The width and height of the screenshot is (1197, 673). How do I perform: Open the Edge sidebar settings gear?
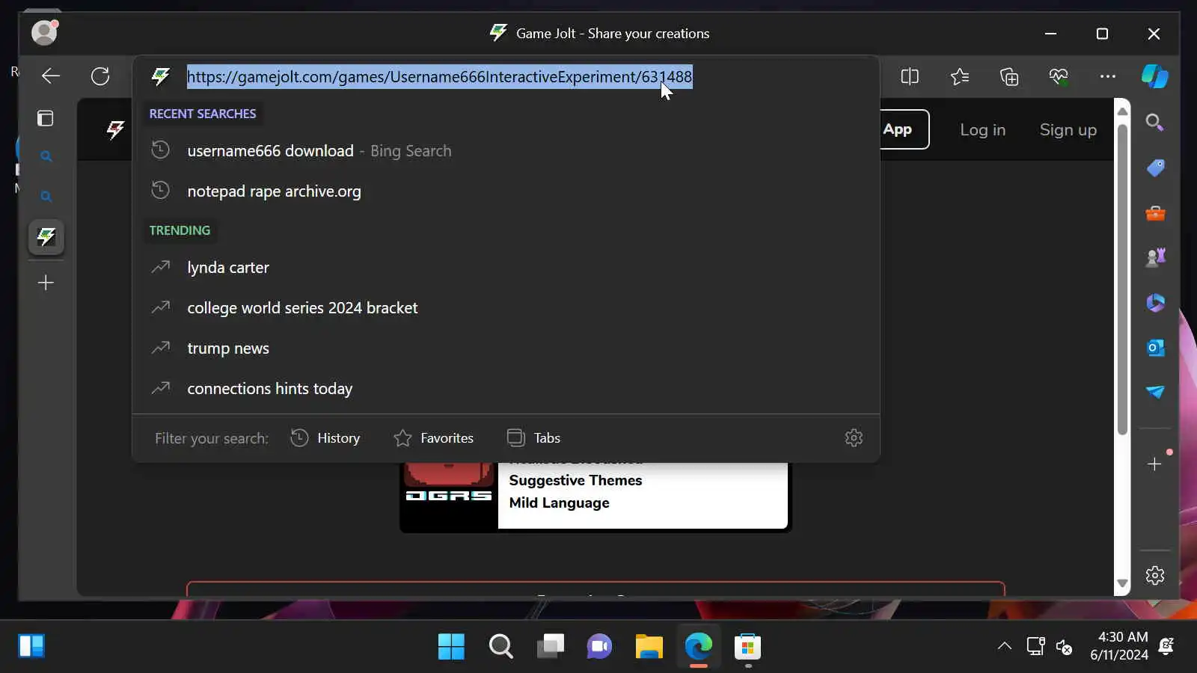pos(1155,575)
